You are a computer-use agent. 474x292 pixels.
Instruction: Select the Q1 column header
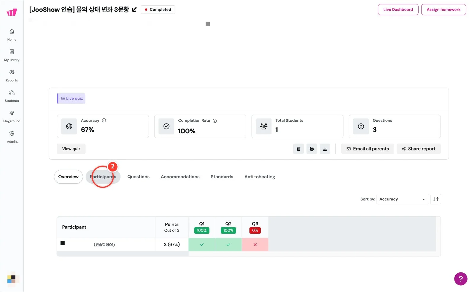tap(202, 227)
